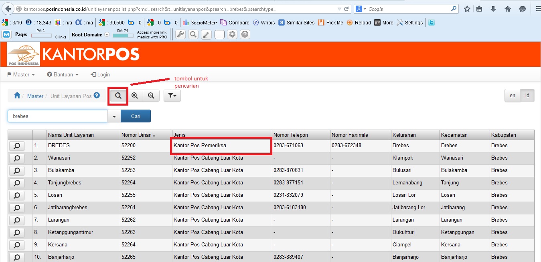
Task: View details of the Losari row
Action: click(x=17, y=196)
